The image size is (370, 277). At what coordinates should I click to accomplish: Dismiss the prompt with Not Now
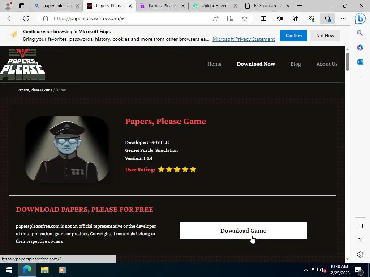(x=325, y=36)
